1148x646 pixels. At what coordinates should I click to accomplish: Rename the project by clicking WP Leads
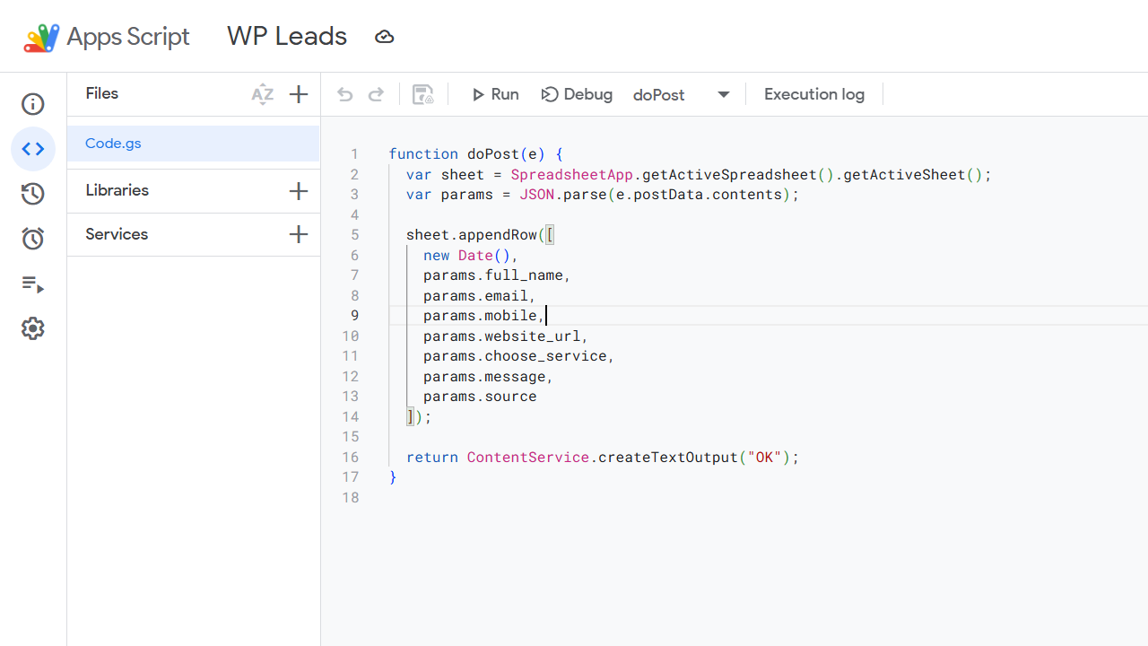click(x=287, y=37)
